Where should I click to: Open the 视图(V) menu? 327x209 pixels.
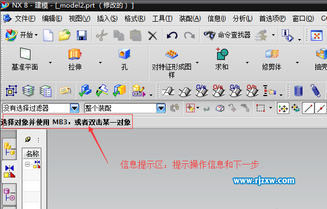(x=79, y=19)
